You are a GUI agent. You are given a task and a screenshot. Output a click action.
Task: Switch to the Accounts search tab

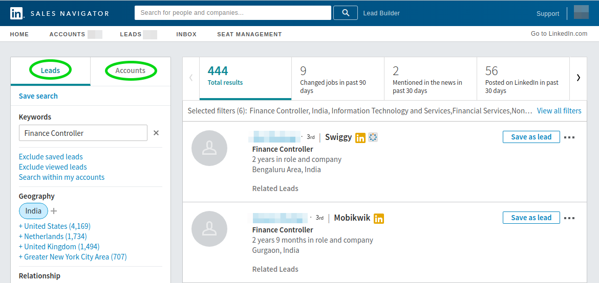pos(131,70)
